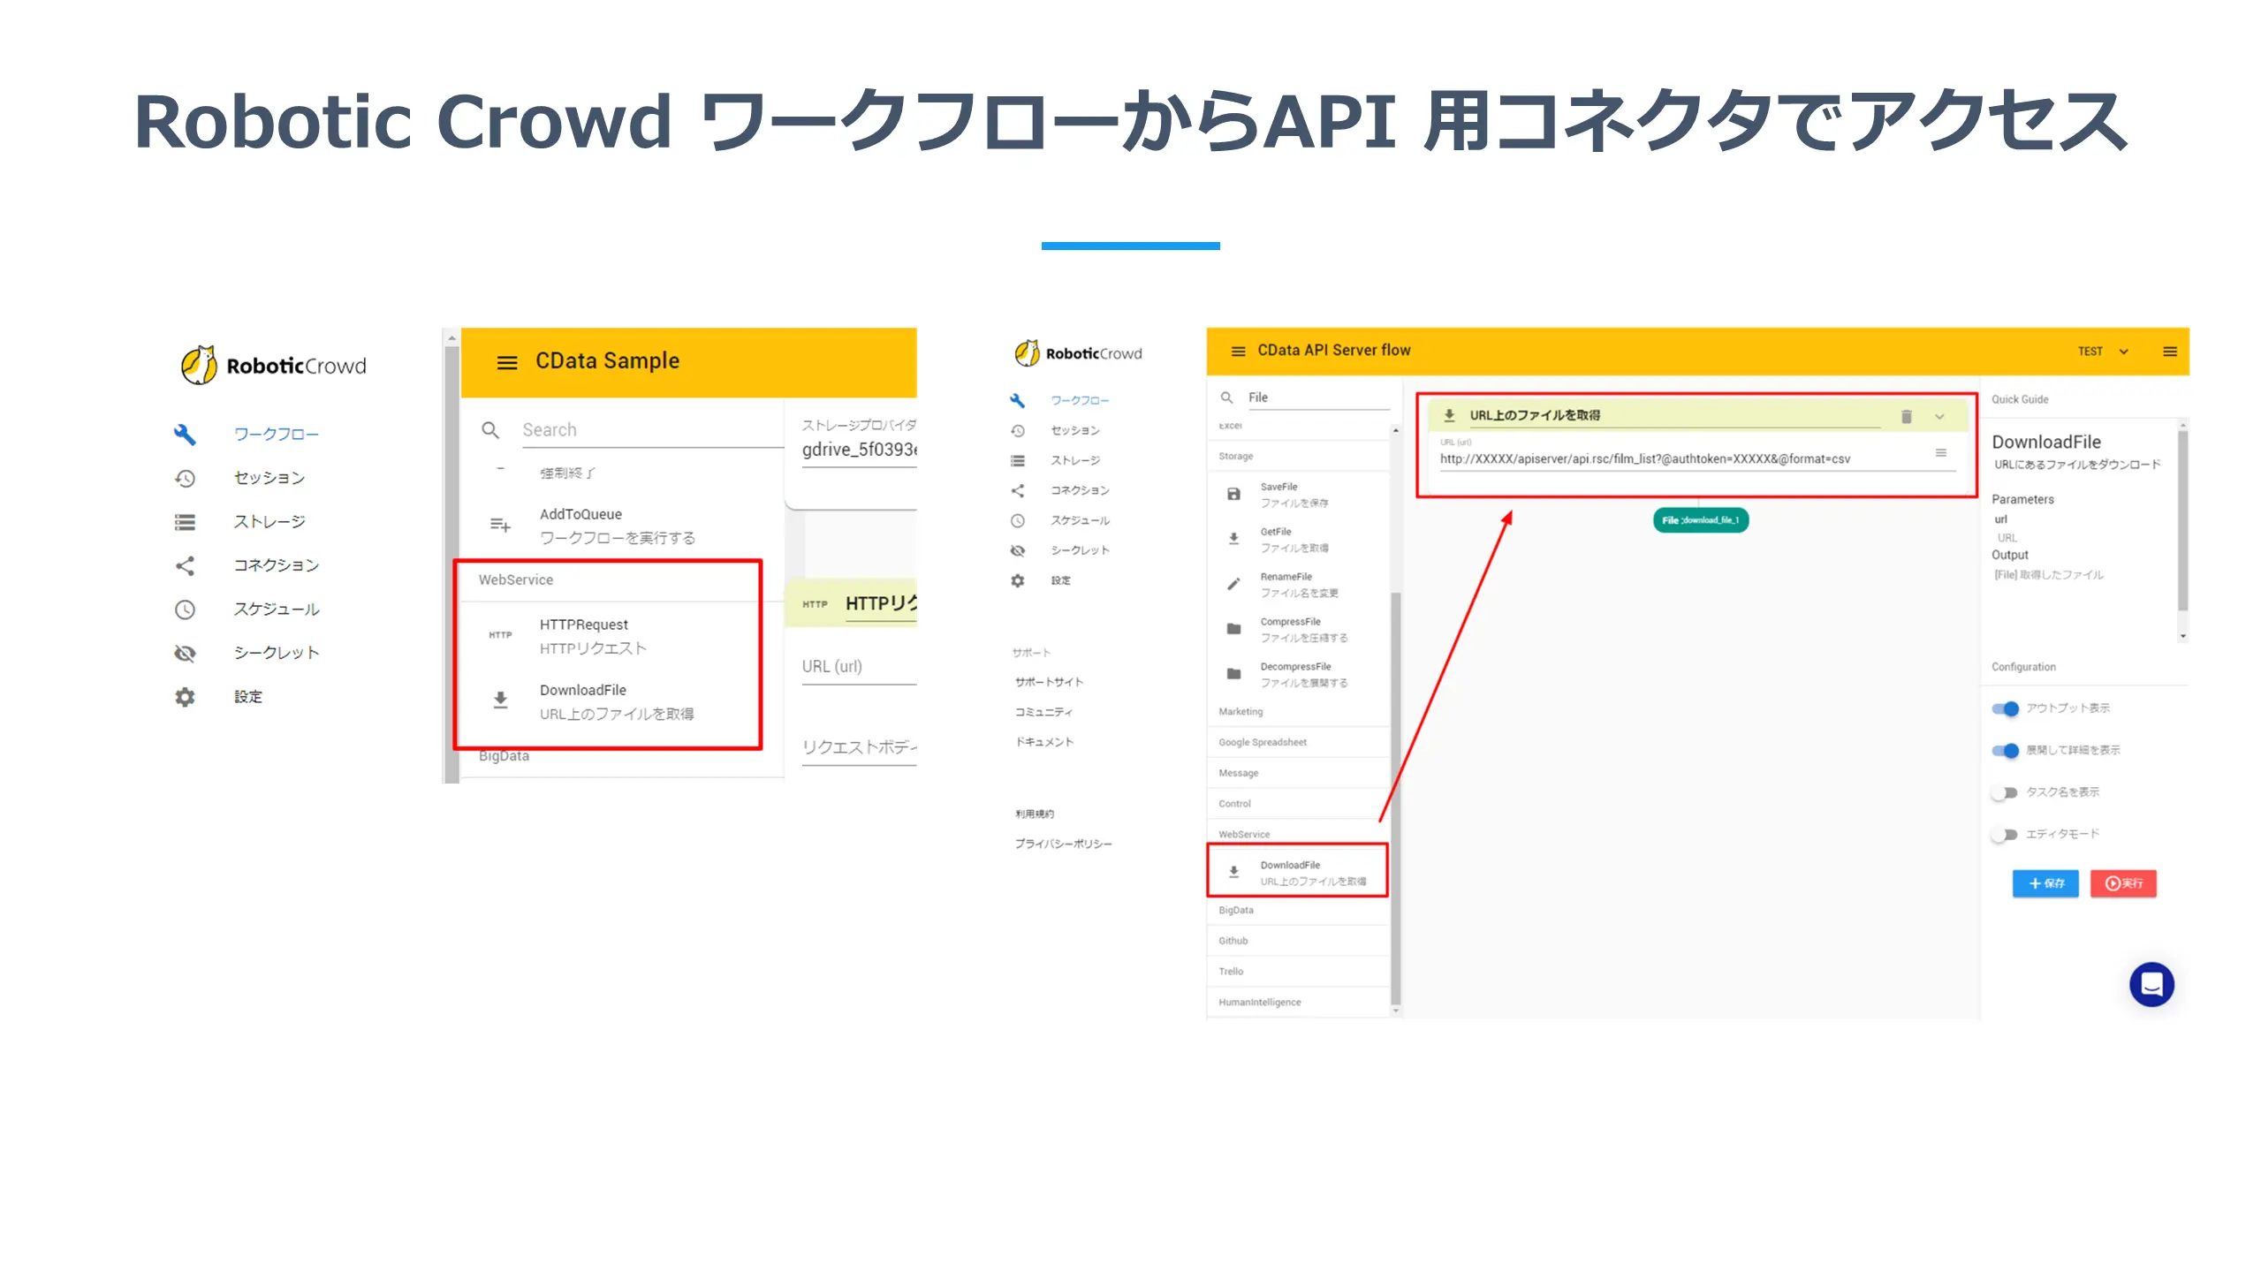Disable the アウトプット表示 toggle
The image size is (2261, 1272).
[x=2007, y=708]
